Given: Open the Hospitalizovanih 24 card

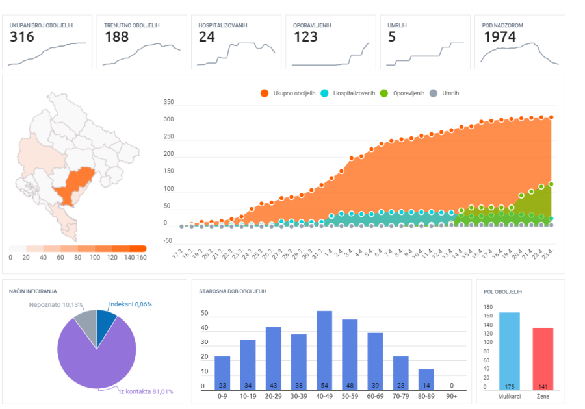Looking at the screenshot, I should point(236,42).
